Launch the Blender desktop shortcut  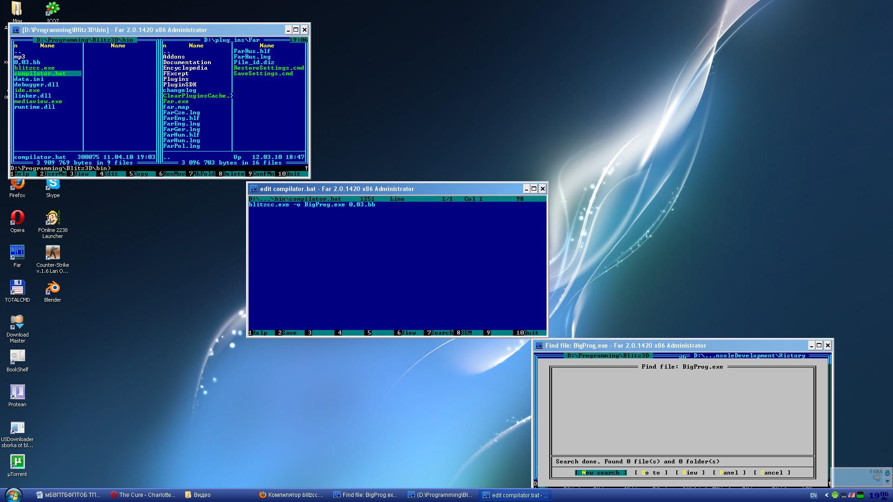click(53, 288)
